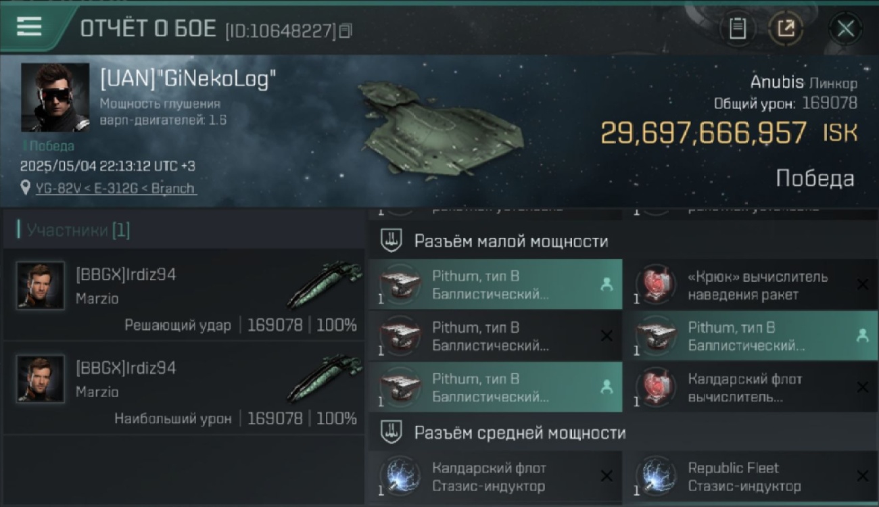Share the battle report externally
879x507 pixels.
click(x=786, y=28)
